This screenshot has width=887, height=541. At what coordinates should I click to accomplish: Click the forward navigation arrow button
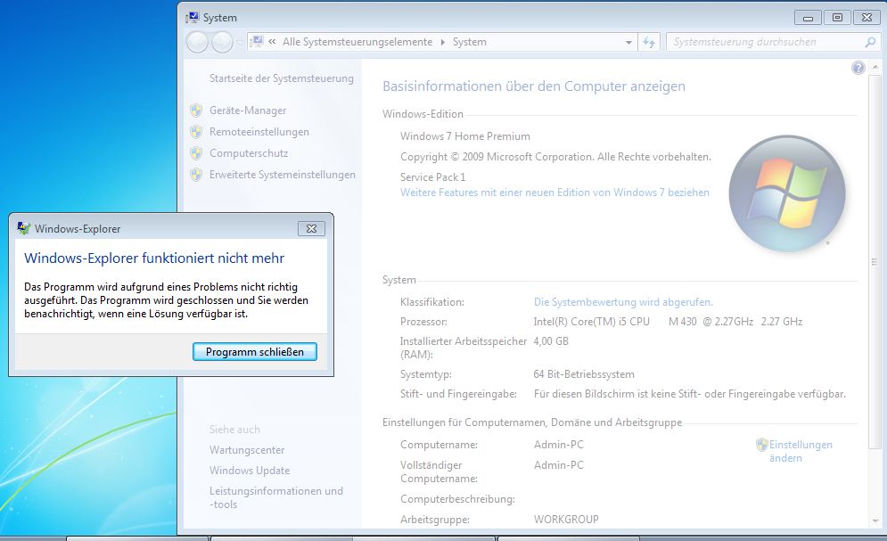click(222, 42)
